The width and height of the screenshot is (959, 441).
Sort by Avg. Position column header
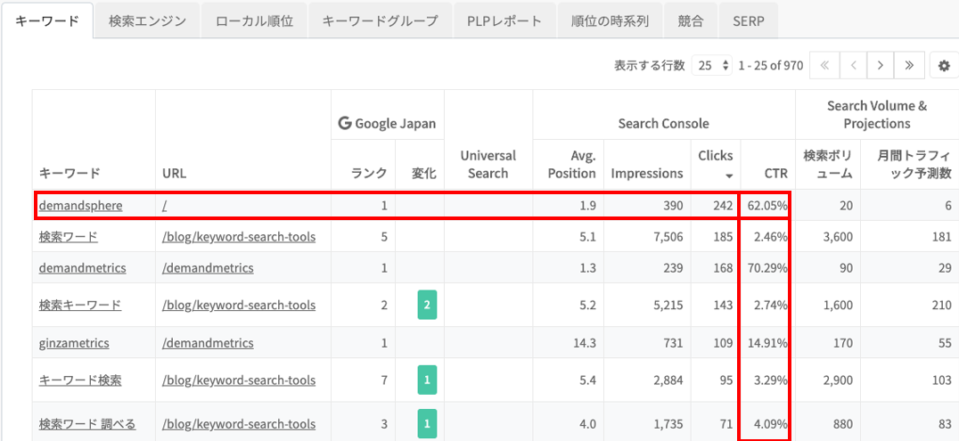(572, 164)
